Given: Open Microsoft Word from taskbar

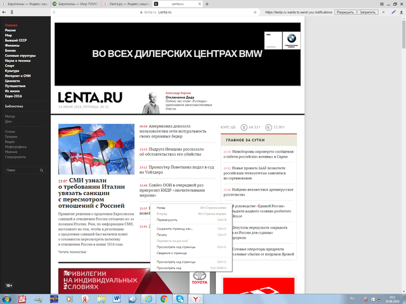Looking at the screenshot, I should pos(117,299).
